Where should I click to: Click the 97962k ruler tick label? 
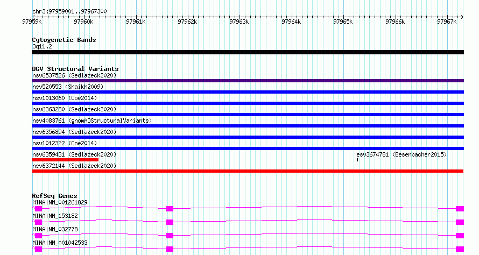tap(187, 22)
